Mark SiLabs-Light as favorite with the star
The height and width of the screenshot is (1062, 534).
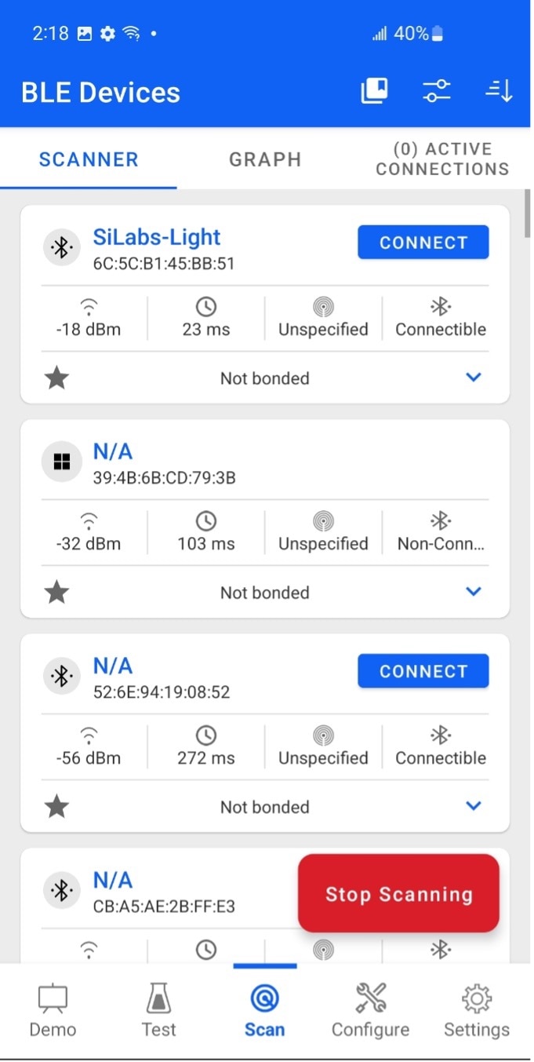pyautogui.click(x=56, y=378)
